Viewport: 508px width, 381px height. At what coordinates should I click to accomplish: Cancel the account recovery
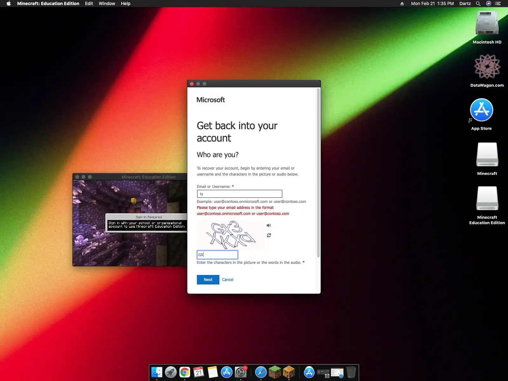228,280
